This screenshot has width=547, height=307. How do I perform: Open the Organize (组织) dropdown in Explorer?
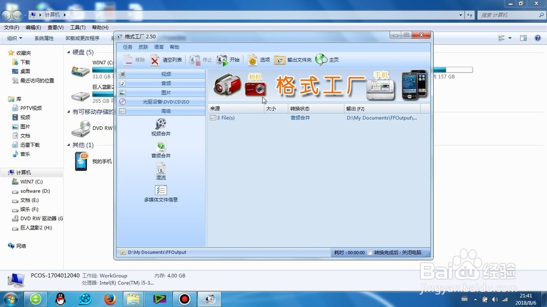tap(15, 38)
